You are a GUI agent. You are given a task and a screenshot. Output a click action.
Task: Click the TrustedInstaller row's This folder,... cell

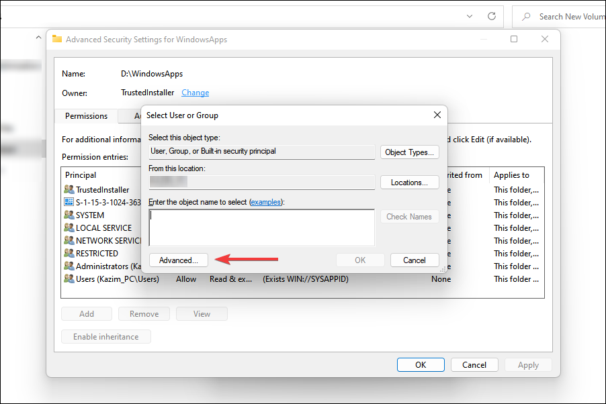516,190
